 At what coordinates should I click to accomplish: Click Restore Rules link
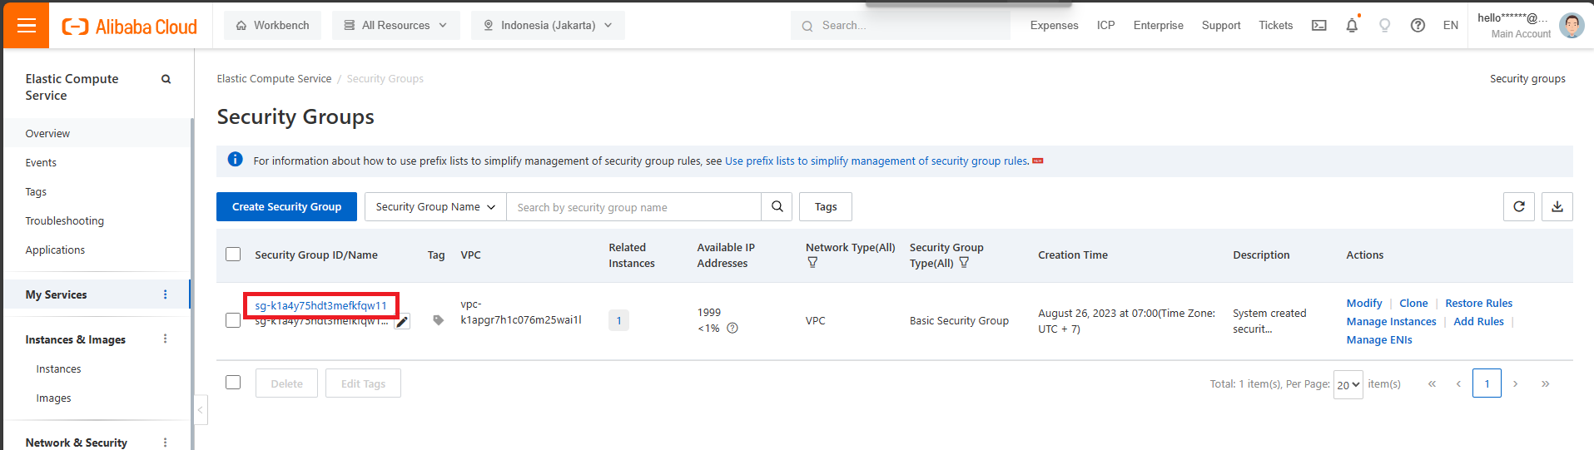[x=1478, y=303]
